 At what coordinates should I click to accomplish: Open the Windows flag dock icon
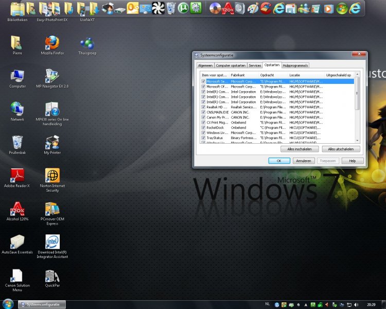[342, 8]
